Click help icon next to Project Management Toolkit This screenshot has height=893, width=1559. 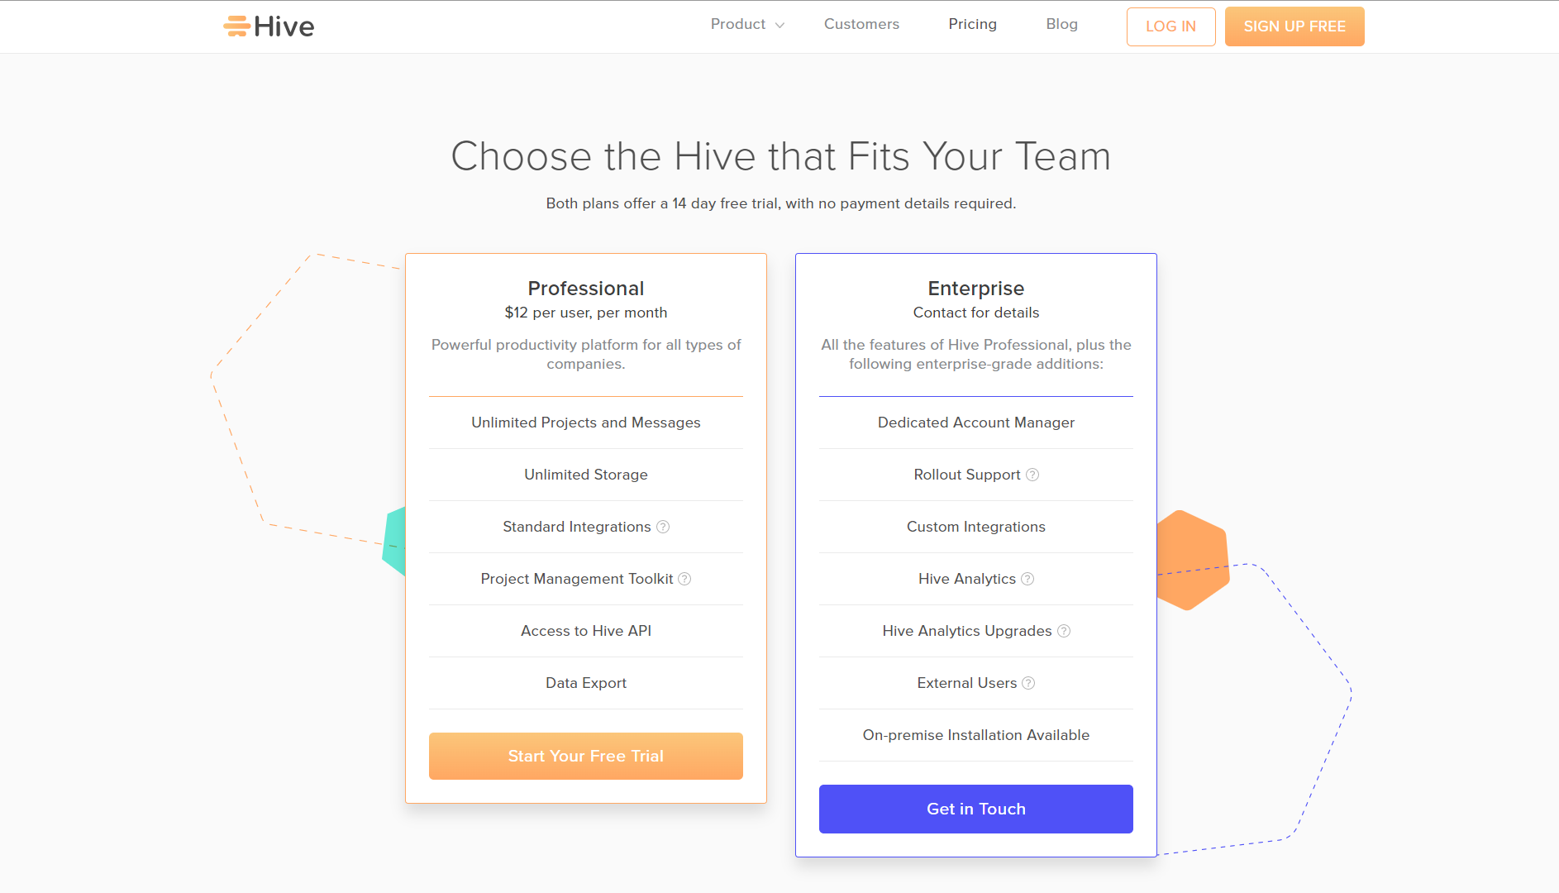[684, 579]
